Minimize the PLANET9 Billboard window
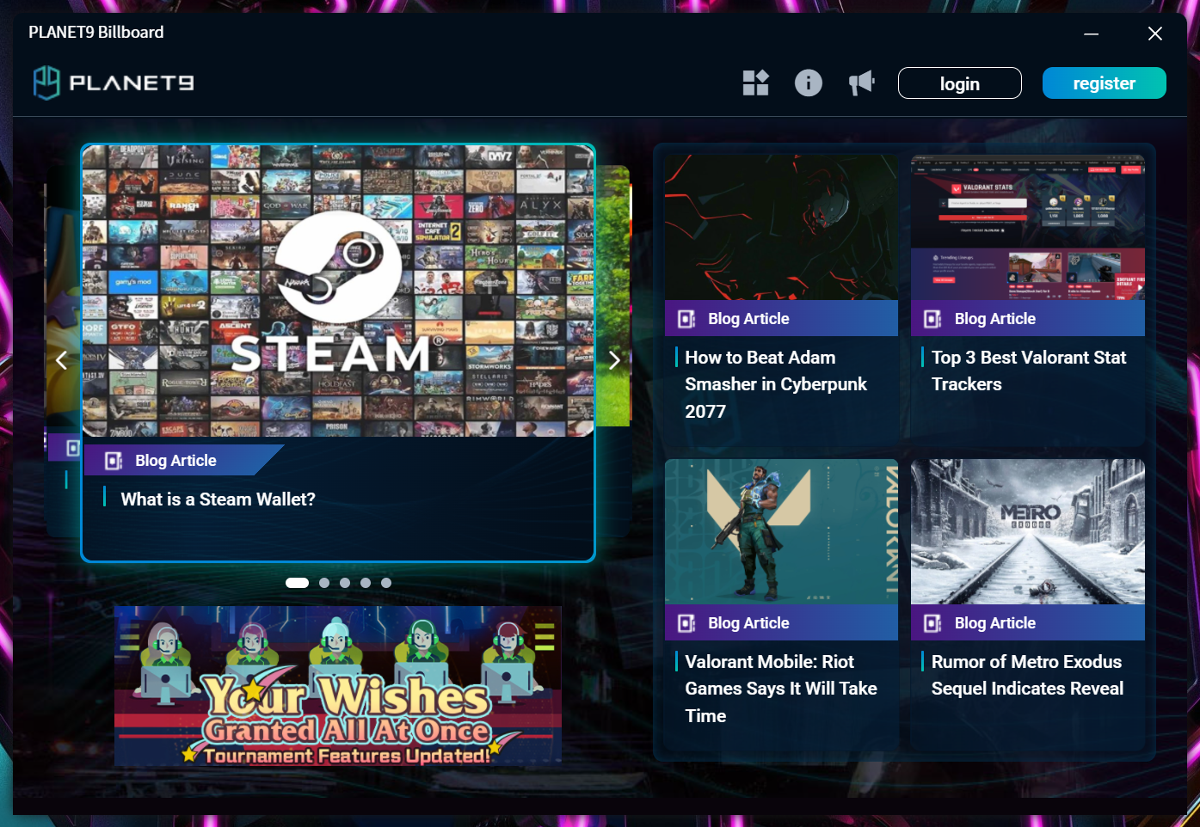Image resolution: width=1200 pixels, height=827 pixels. tap(1092, 34)
